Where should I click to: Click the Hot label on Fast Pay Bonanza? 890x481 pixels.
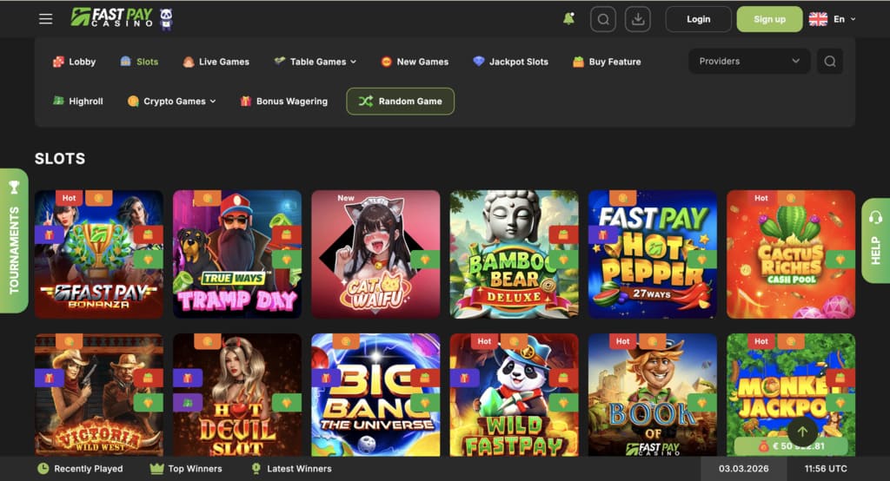click(70, 198)
